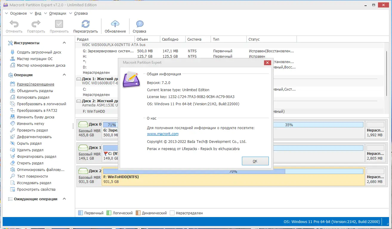Click OK in the about dialog

point(255,161)
